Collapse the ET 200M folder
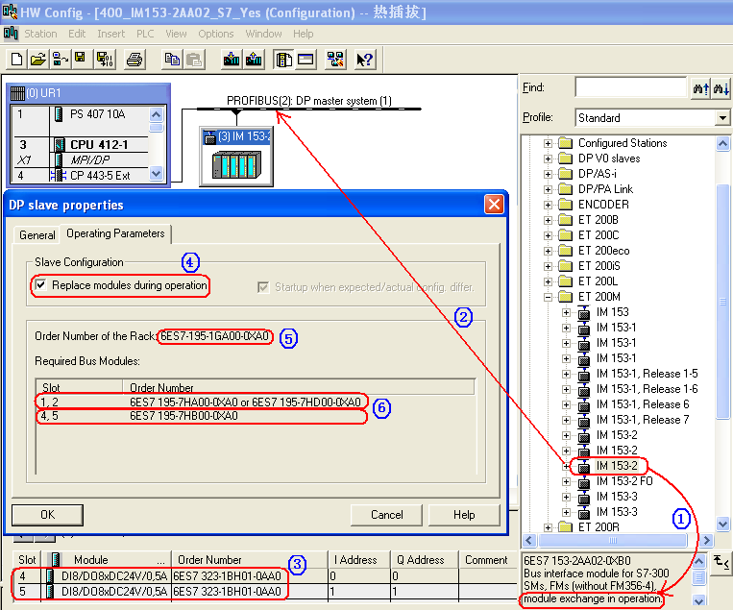The image size is (733, 610). coord(548,297)
